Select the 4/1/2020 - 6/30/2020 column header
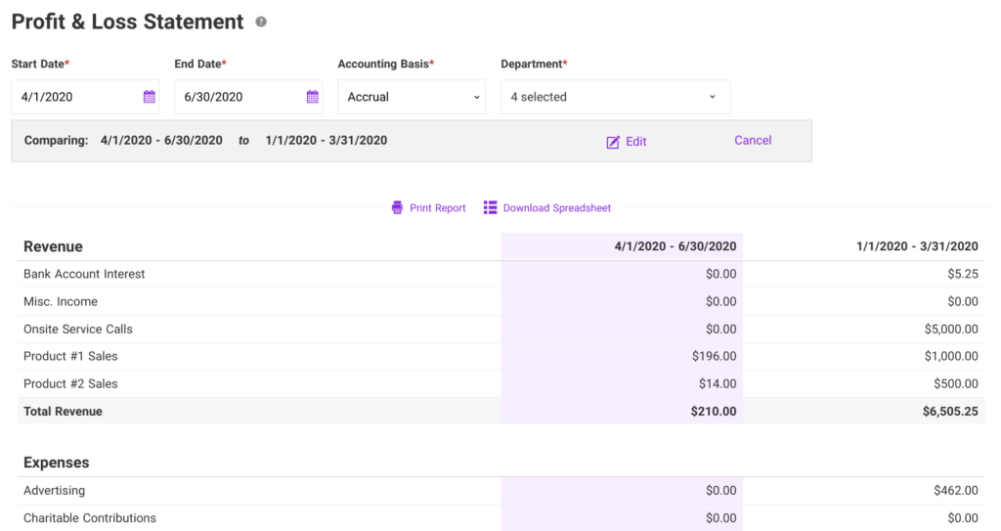Image resolution: width=1001 pixels, height=531 pixels. pos(675,246)
